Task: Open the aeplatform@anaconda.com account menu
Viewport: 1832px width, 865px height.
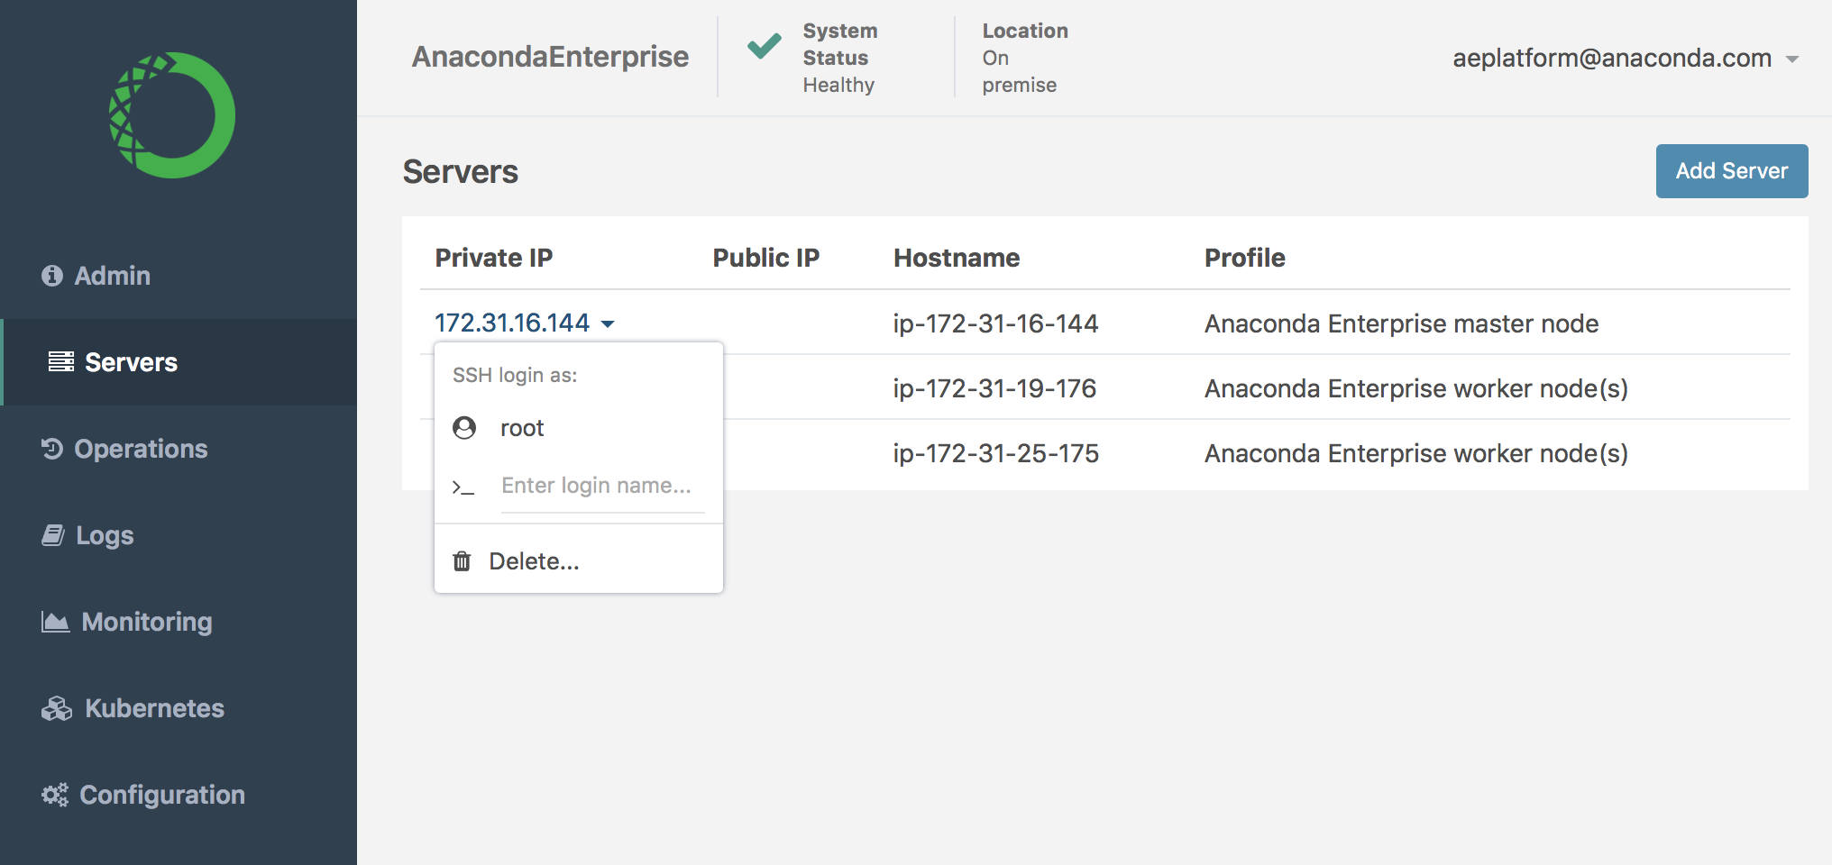Action: pyautogui.click(x=1625, y=59)
